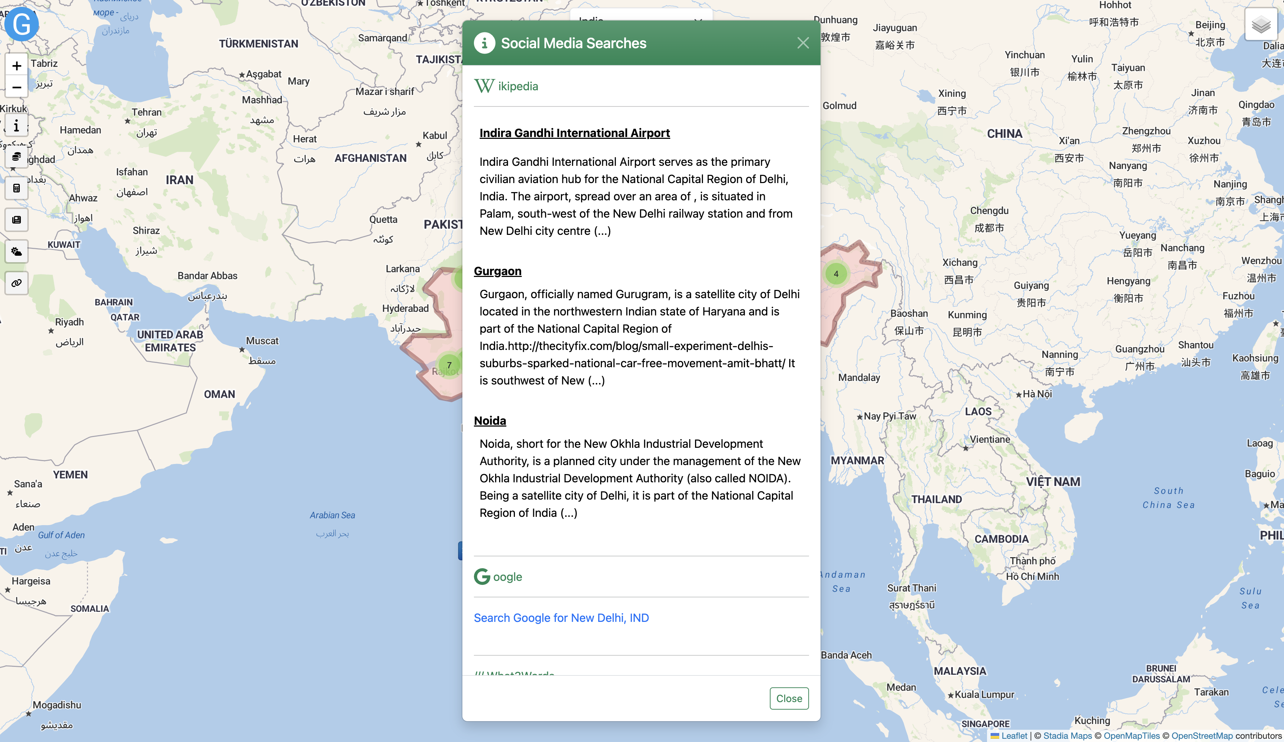Open the calculator tool on the map
This screenshot has height=742, width=1284.
click(x=17, y=188)
